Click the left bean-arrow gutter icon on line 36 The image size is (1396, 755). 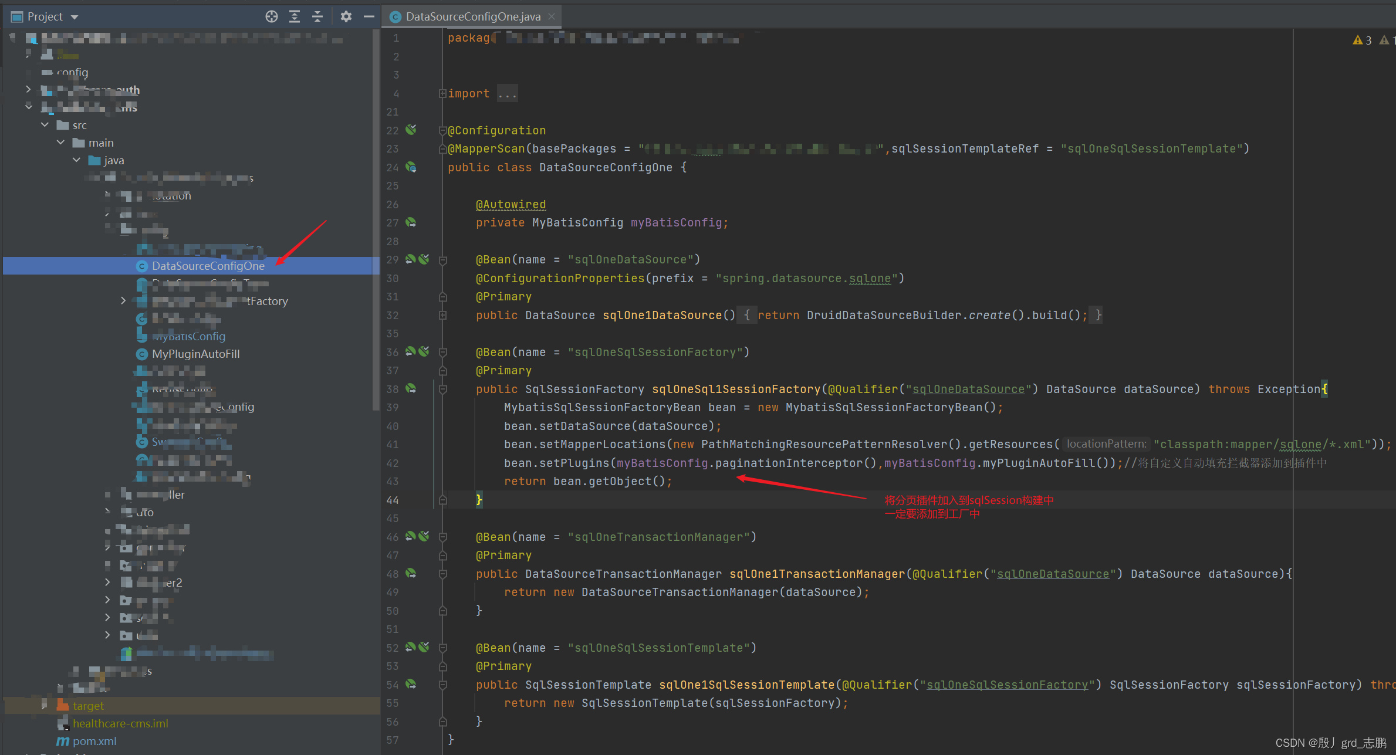point(410,351)
